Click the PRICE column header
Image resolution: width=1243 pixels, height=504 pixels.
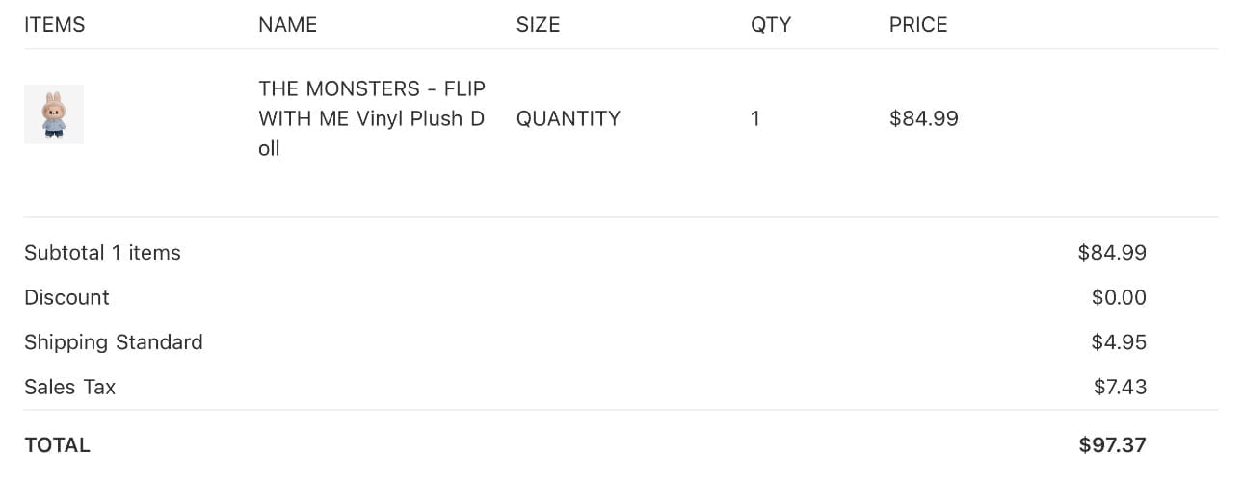pos(918,25)
